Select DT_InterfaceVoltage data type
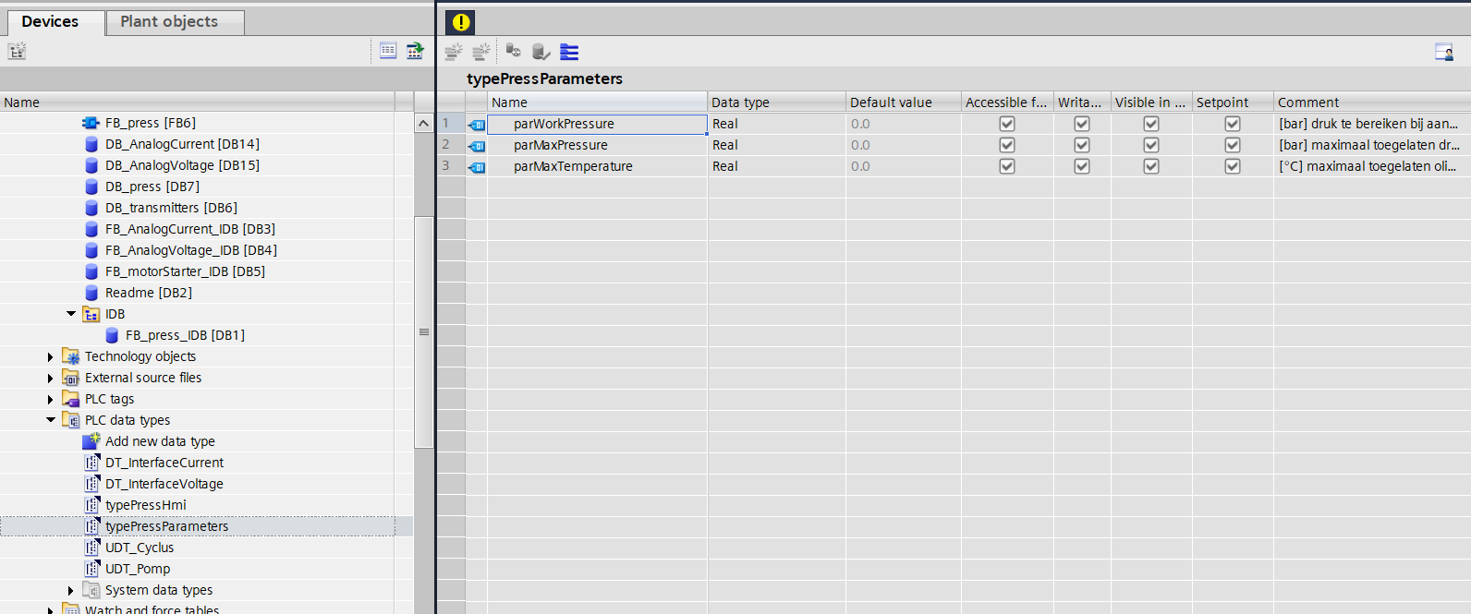The width and height of the screenshot is (1471, 614). click(164, 484)
